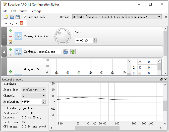Increase gain with spinner up arrow
Image resolution: width=169 pixels, height=132 pixels.
tap(95, 39)
